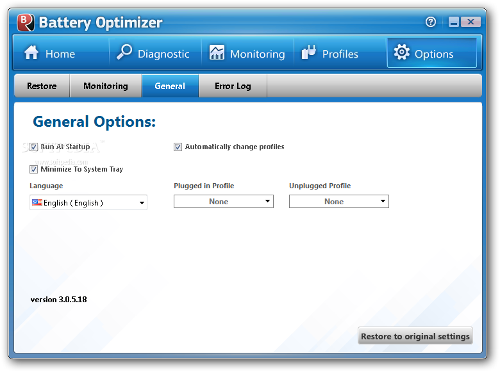
Task: Click the General Options heading
Action: [x=94, y=122]
